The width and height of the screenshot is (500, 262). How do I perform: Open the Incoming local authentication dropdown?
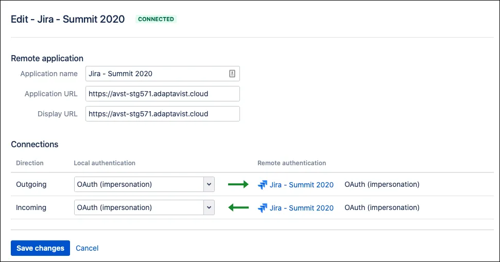click(144, 207)
